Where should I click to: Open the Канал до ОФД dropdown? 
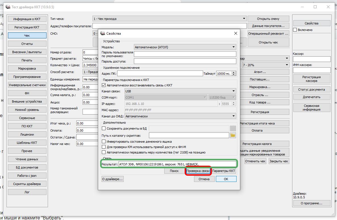coord(180,116)
